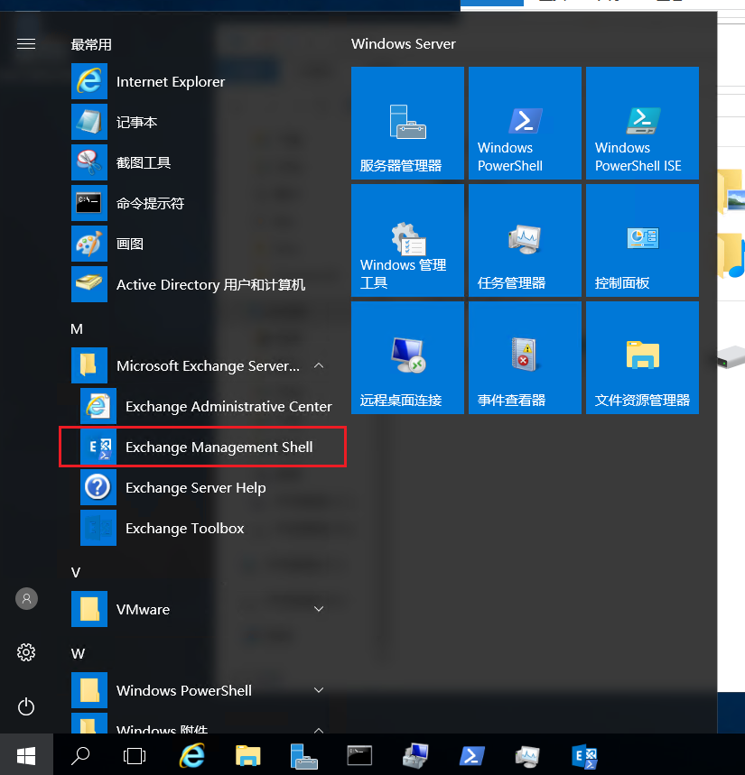Open Remote Desktop Connection tile (远程桌面连接)

point(407,357)
